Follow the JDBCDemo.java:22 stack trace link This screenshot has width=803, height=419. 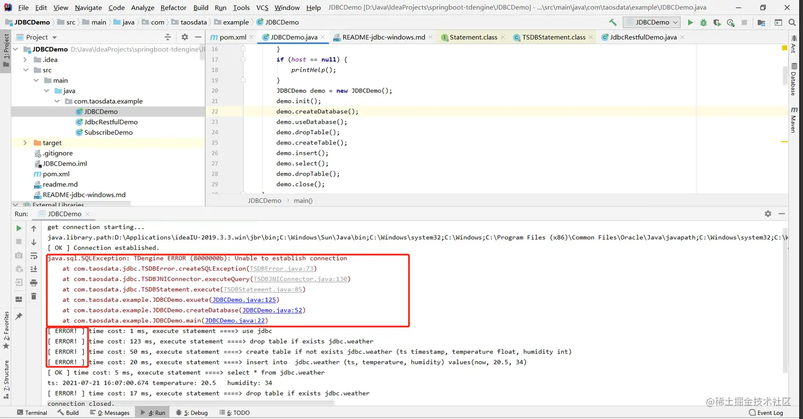(235, 320)
